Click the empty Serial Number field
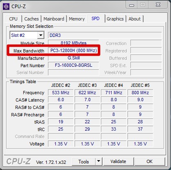Viewport: 171px width, 170px height. 73,73
